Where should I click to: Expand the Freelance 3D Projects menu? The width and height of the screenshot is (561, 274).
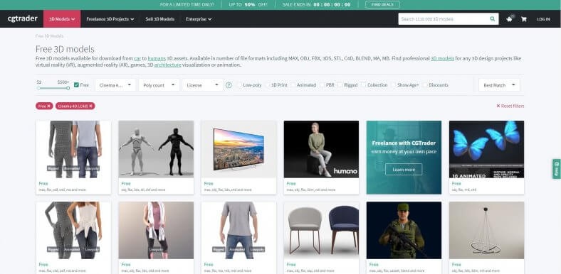[x=110, y=19]
